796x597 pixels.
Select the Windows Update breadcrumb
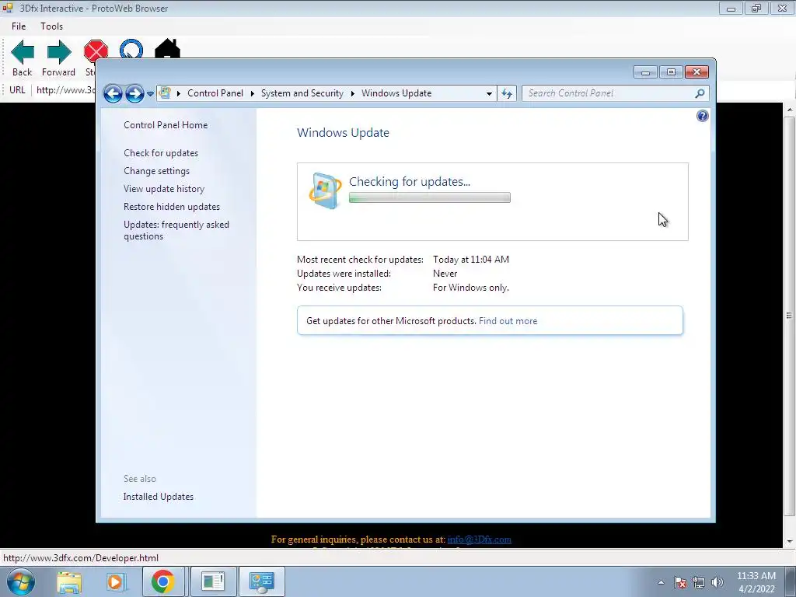[x=396, y=93]
